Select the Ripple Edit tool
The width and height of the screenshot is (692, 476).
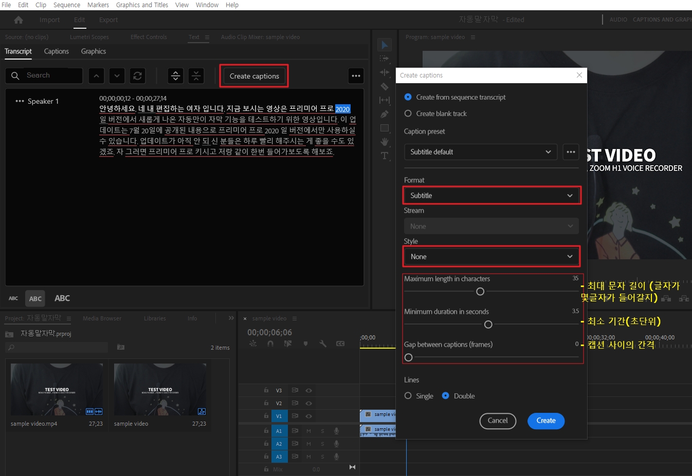[x=385, y=72]
